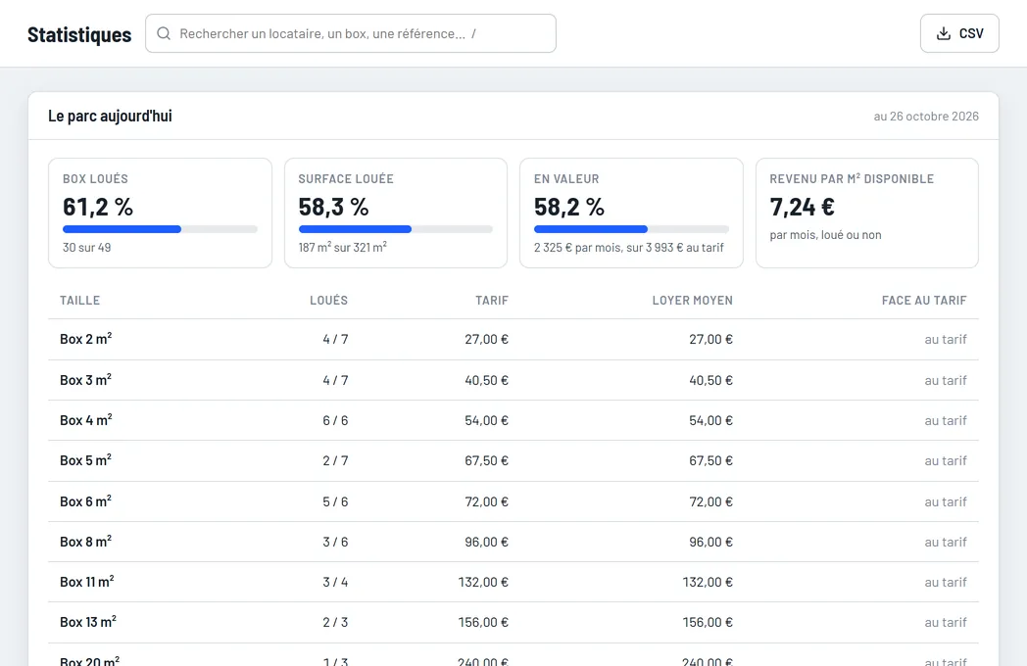This screenshot has height=666, width=1027.
Task: Click the TAILLE column header
Action: coord(80,301)
